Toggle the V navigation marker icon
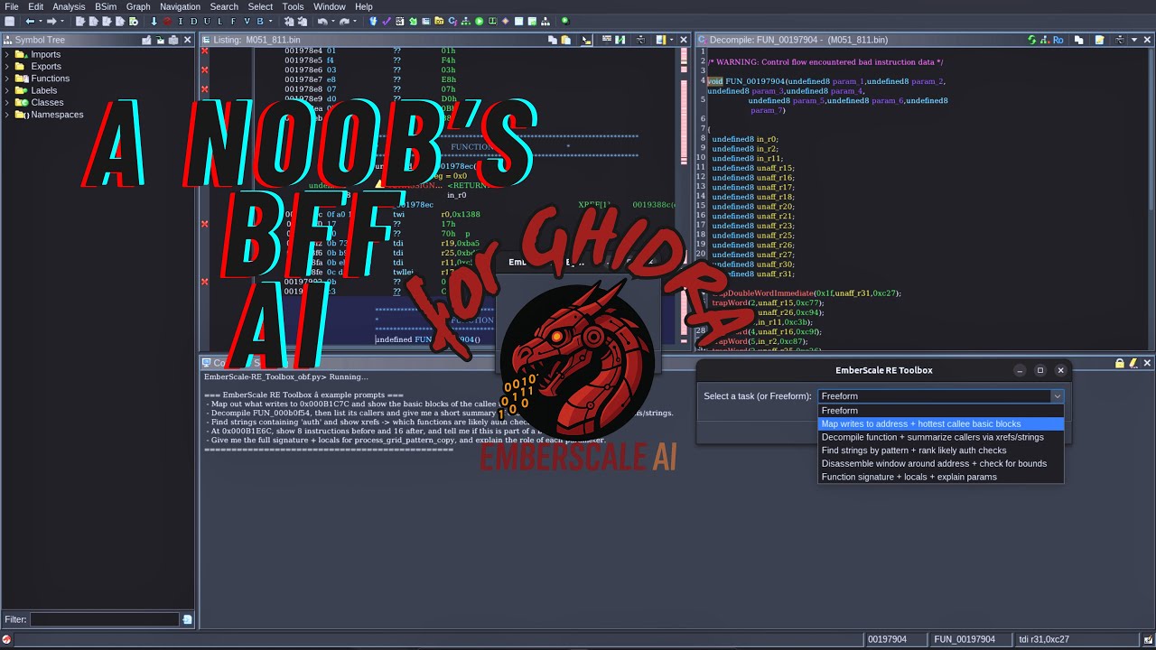Viewport: 1156px width, 650px height. (247, 21)
